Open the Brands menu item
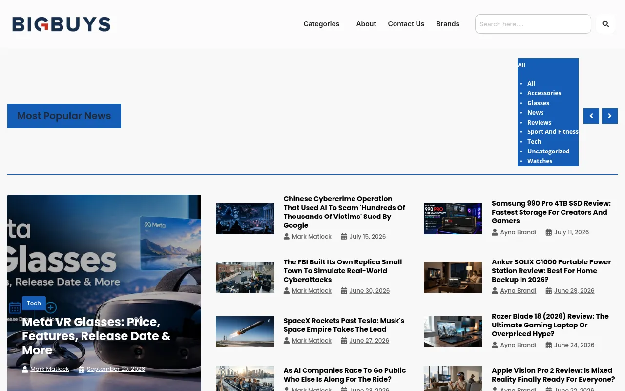 pyautogui.click(x=448, y=24)
